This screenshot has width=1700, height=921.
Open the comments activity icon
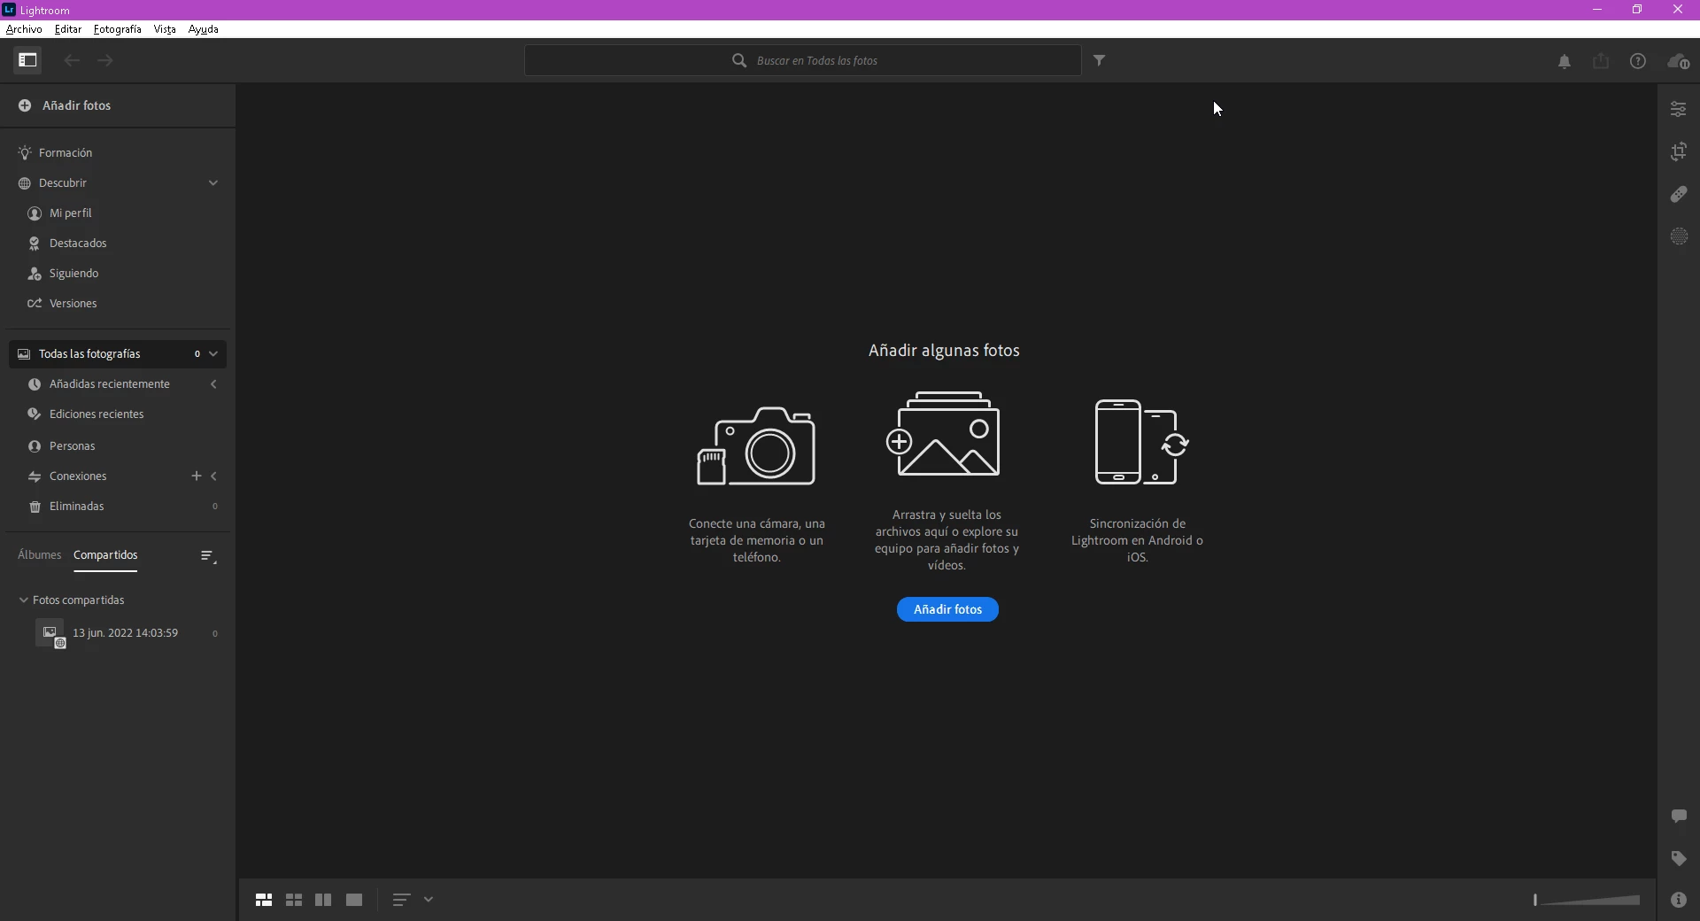1679,816
